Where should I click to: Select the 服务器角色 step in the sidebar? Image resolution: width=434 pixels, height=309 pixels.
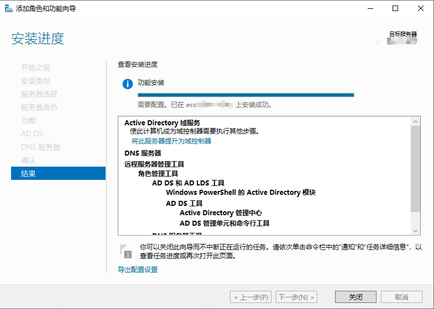(39, 107)
